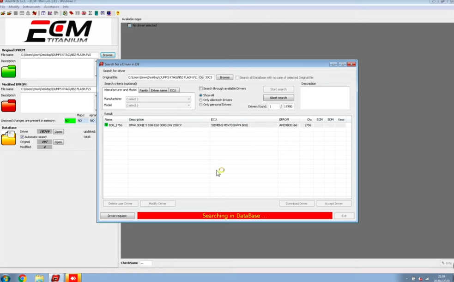Switch to the Family tab
The height and width of the screenshot is (282, 454).
[144, 90]
